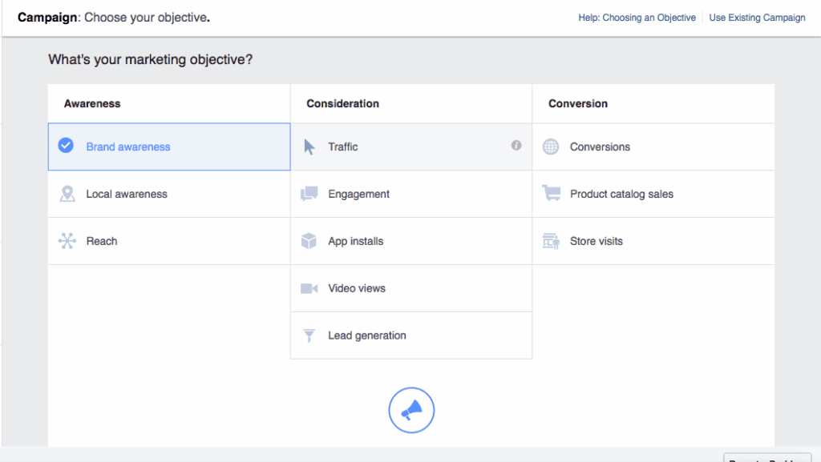This screenshot has width=821, height=462.
Task: Choose the Reach objective option
Action: tap(102, 241)
